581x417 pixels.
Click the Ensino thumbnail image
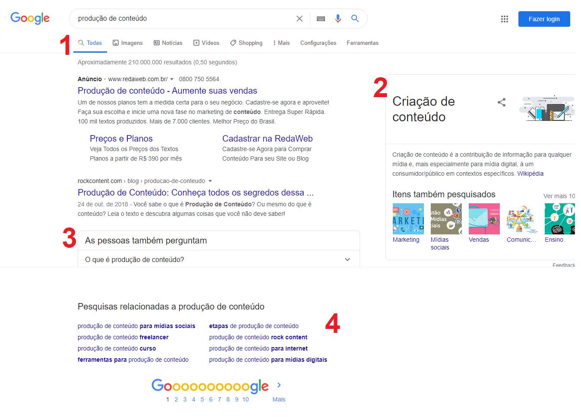560,219
